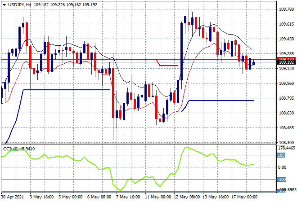The width and height of the screenshot is (297, 202).
Task: Click the CCI 100 level label
Action: click(x=281, y=155)
